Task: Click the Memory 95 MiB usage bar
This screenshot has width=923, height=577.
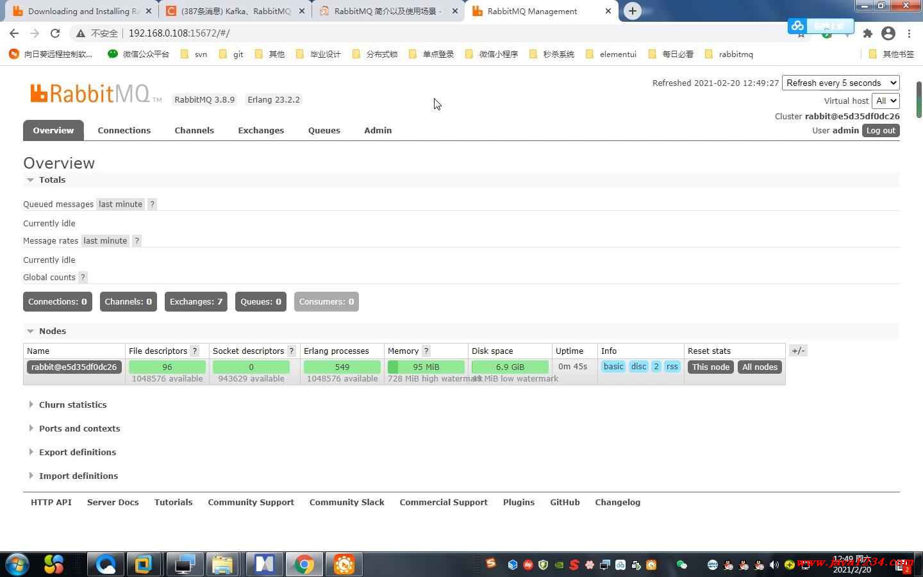Action: point(426,367)
